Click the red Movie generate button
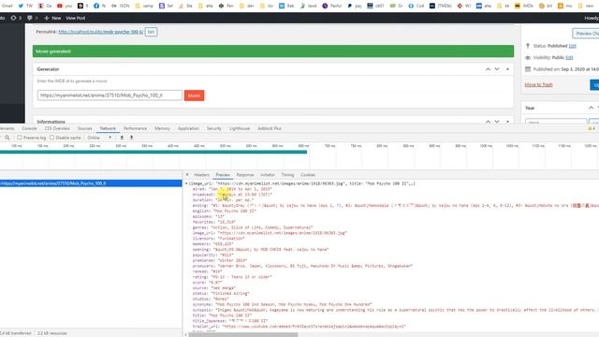 pos(194,95)
